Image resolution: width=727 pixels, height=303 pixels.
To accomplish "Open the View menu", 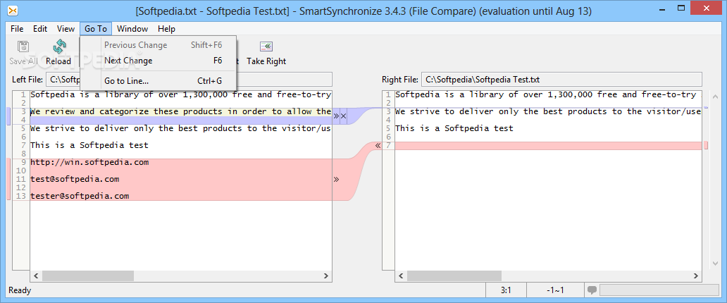I will pyautogui.click(x=66, y=29).
